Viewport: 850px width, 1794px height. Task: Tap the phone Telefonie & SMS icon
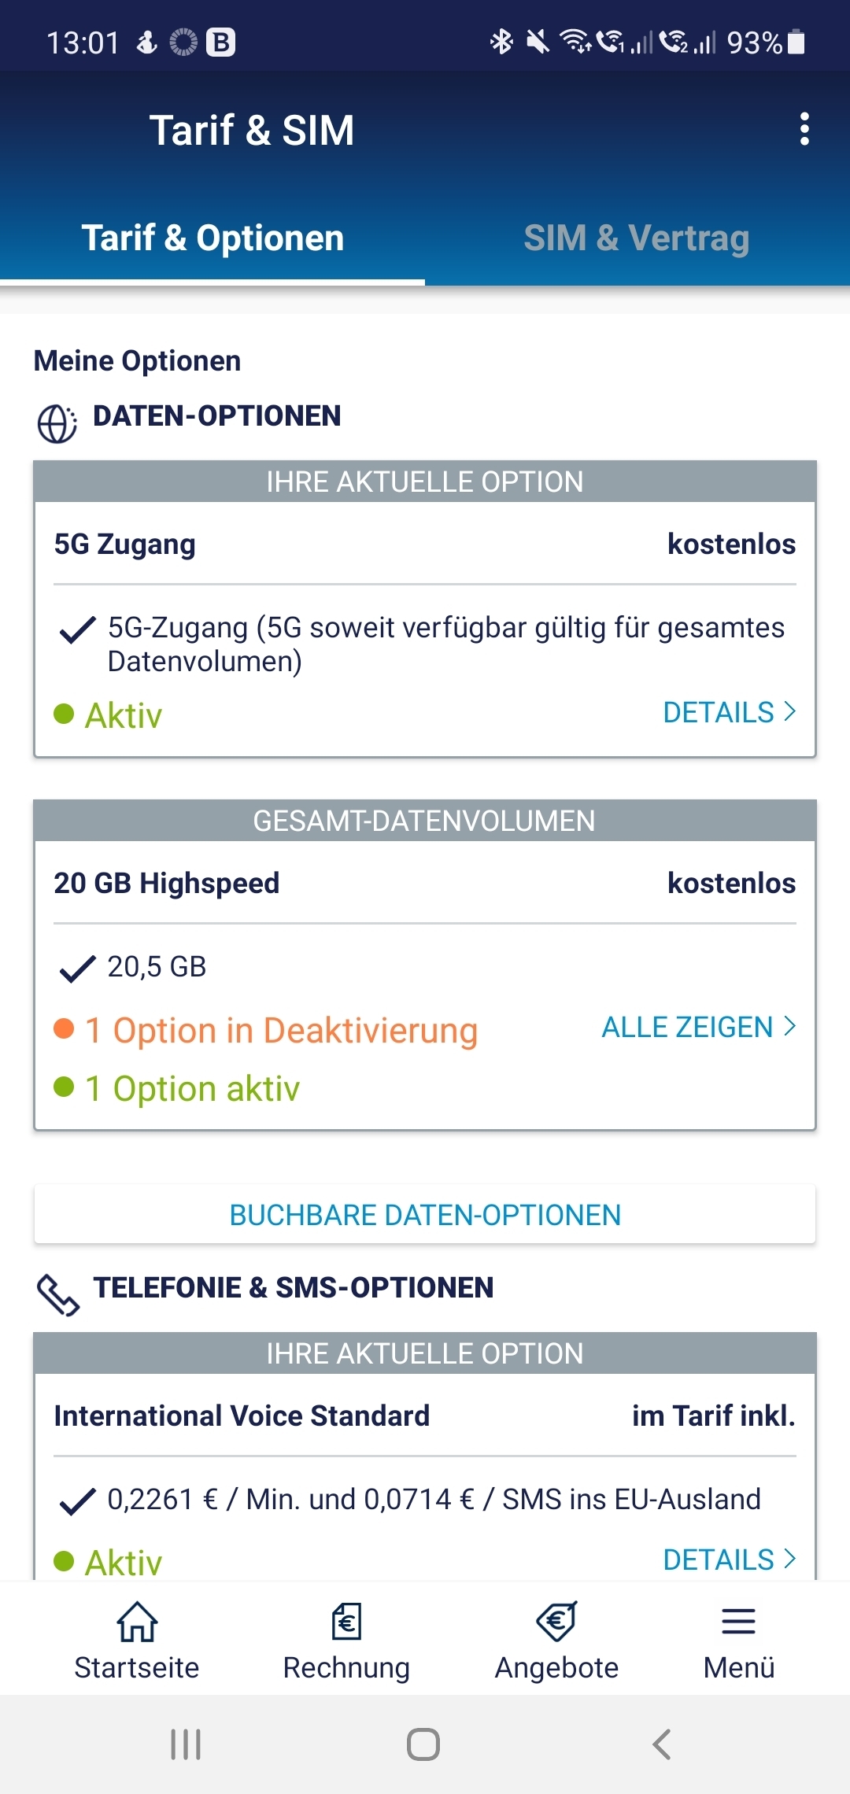(57, 1295)
